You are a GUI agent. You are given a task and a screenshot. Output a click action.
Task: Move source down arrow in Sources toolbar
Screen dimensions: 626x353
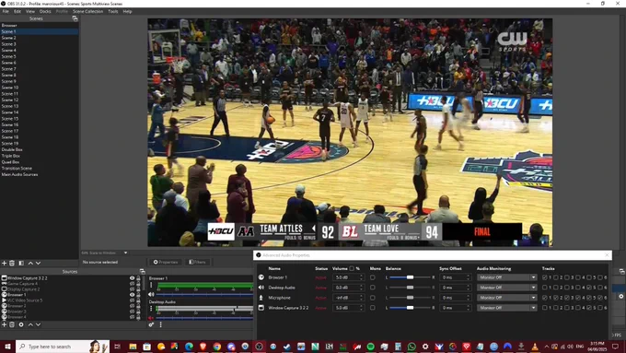tap(38, 324)
